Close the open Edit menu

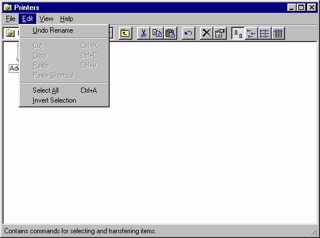27,19
